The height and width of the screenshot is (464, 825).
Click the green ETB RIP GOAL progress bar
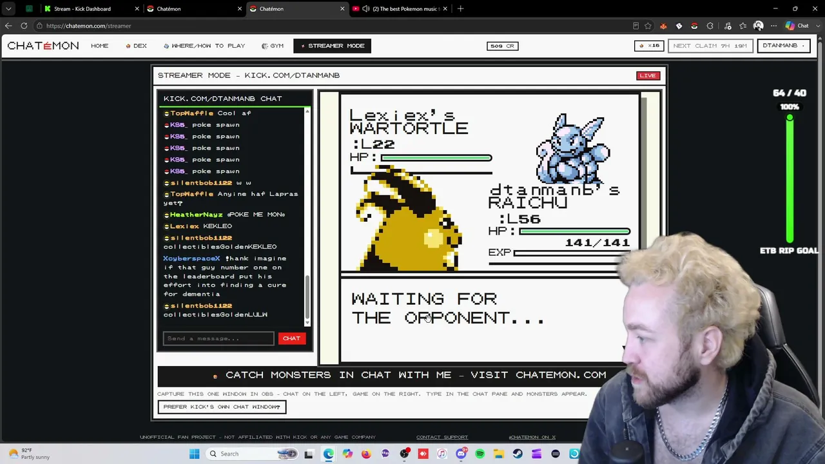click(x=790, y=180)
